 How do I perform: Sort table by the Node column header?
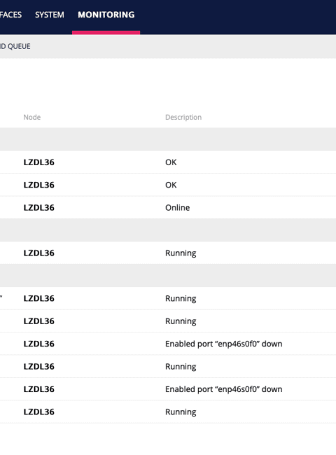pyautogui.click(x=32, y=117)
